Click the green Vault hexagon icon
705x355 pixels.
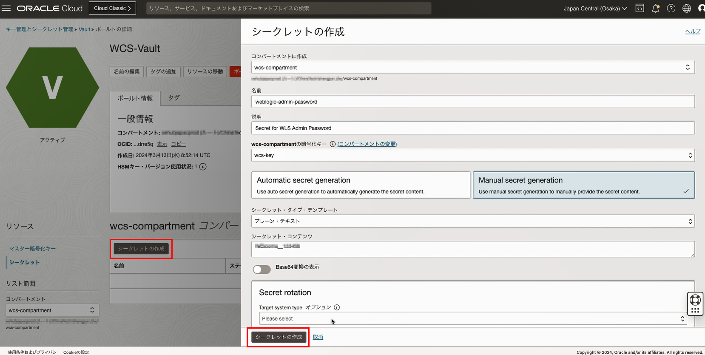tap(52, 88)
